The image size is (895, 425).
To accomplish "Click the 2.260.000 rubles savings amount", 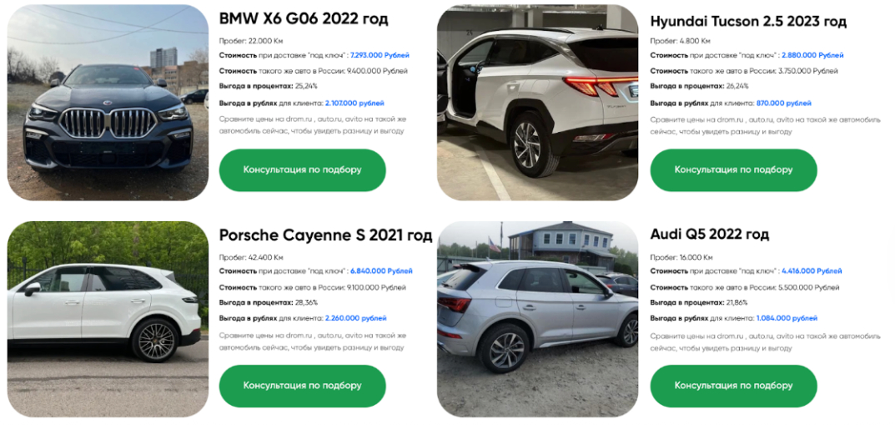I will (x=355, y=318).
